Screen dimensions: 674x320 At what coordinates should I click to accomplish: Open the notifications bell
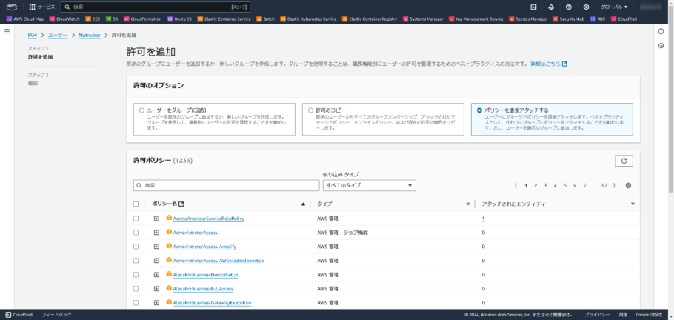pyautogui.click(x=551, y=7)
